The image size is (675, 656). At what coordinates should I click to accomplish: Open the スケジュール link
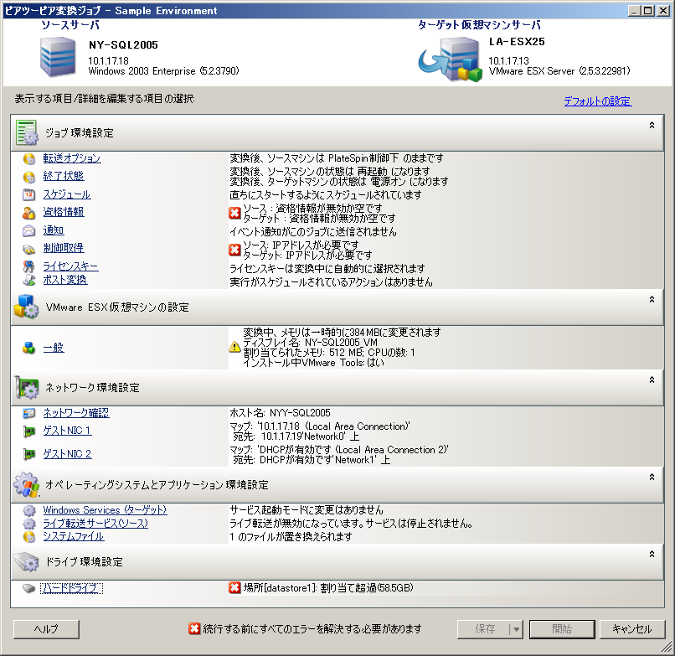(x=67, y=194)
